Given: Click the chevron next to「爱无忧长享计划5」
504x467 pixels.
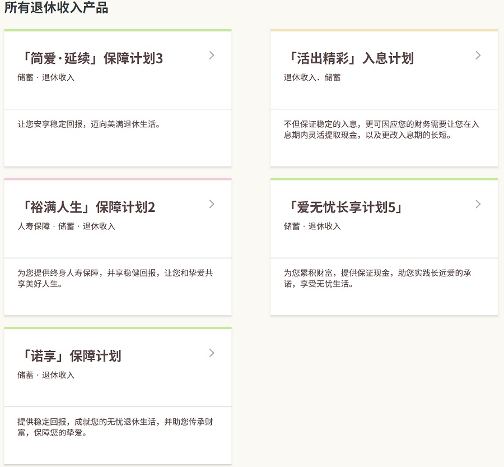Looking at the screenshot, I should 478,204.
